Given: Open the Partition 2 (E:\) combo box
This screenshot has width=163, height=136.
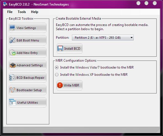Looking at the screenshot, I should pyautogui.click(x=103, y=38).
